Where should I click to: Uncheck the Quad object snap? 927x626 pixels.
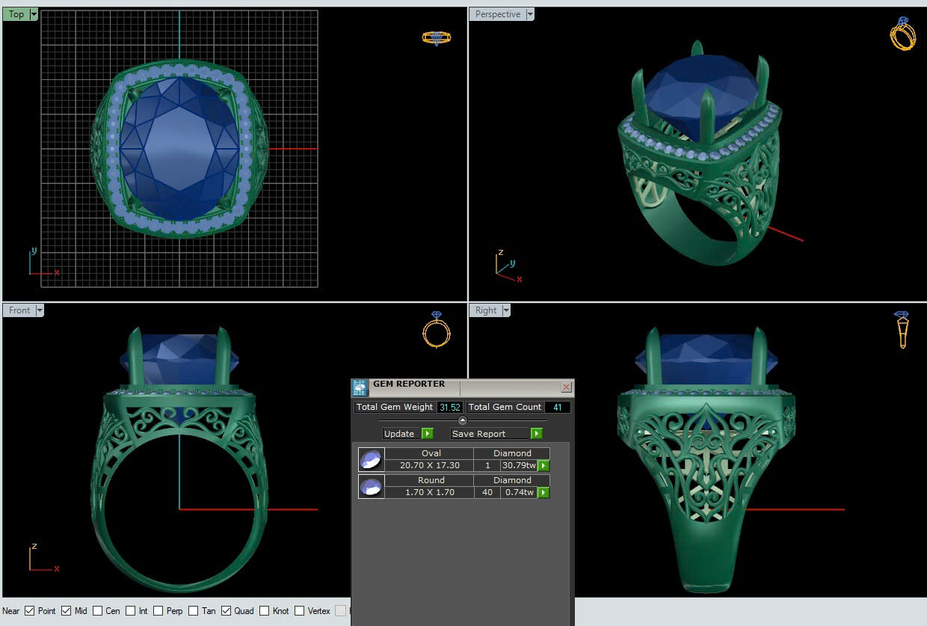(227, 611)
